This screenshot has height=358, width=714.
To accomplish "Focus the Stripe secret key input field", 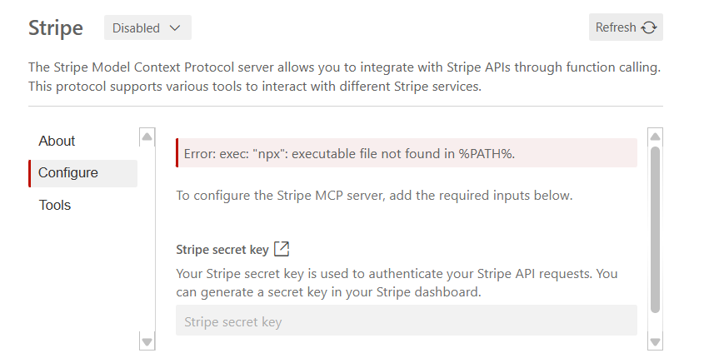I will click(406, 321).
